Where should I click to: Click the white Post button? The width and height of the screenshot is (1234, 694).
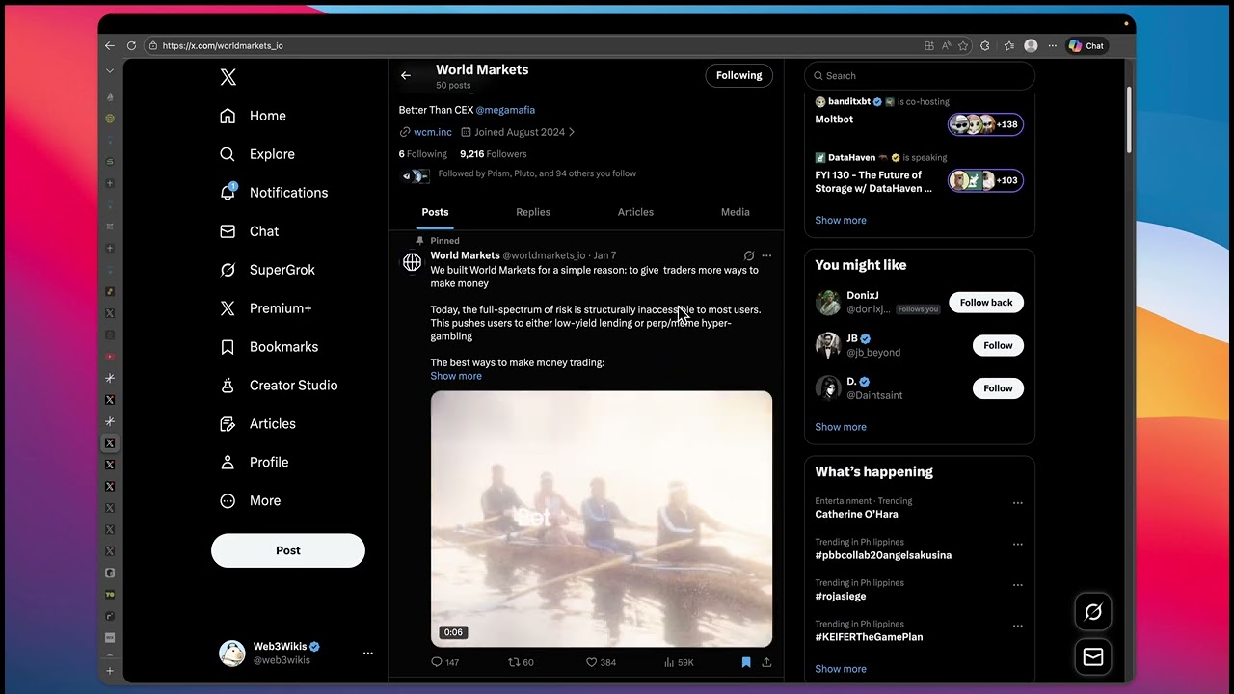click(288, 550)
